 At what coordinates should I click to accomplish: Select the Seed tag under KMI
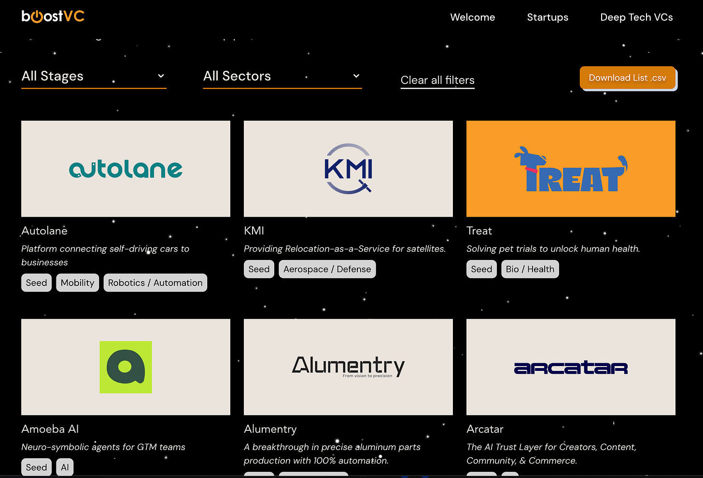[259, 269]
